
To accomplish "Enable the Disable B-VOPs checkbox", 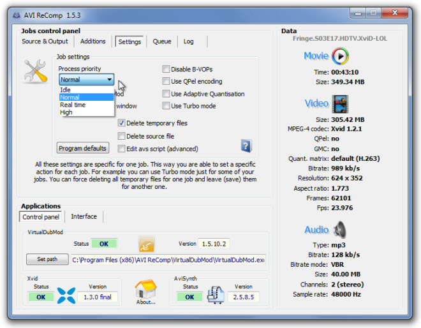I will [166, 69].
